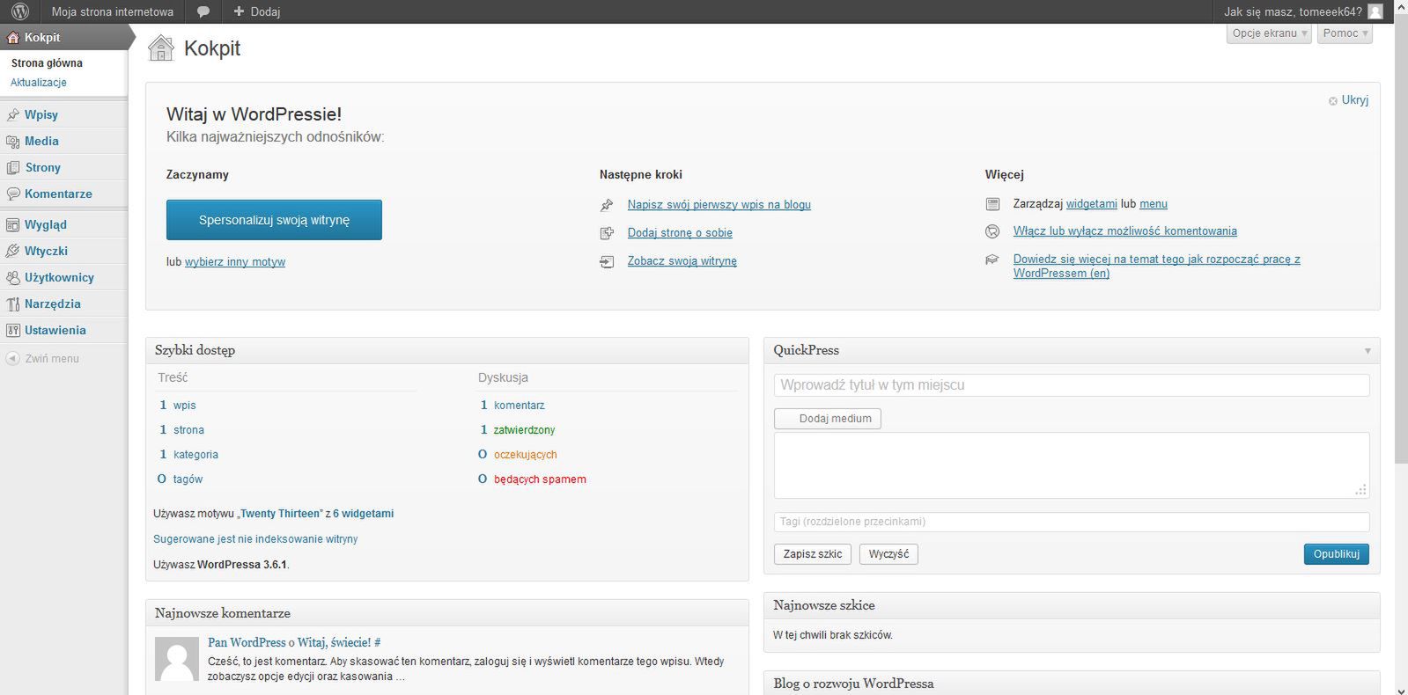The height and width of the screenshot is (695, 1408).
Task: Open the Jak się masz, tomeeek64 account menu
Action: point(1303,11)
